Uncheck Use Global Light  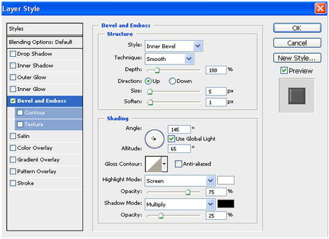(171, 139)
